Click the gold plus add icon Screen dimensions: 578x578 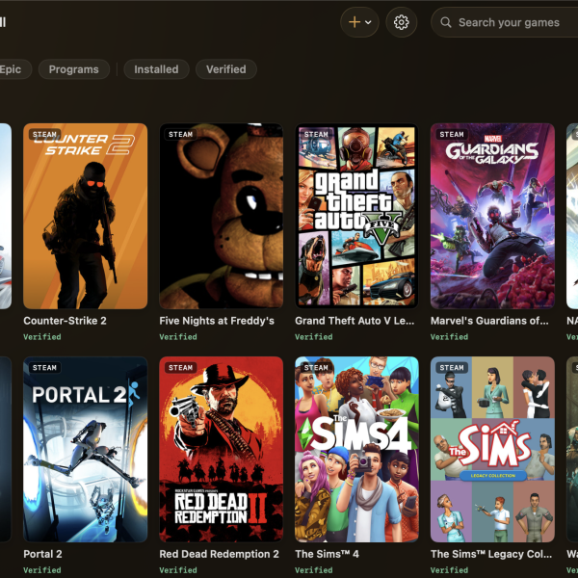pos(355,22)
